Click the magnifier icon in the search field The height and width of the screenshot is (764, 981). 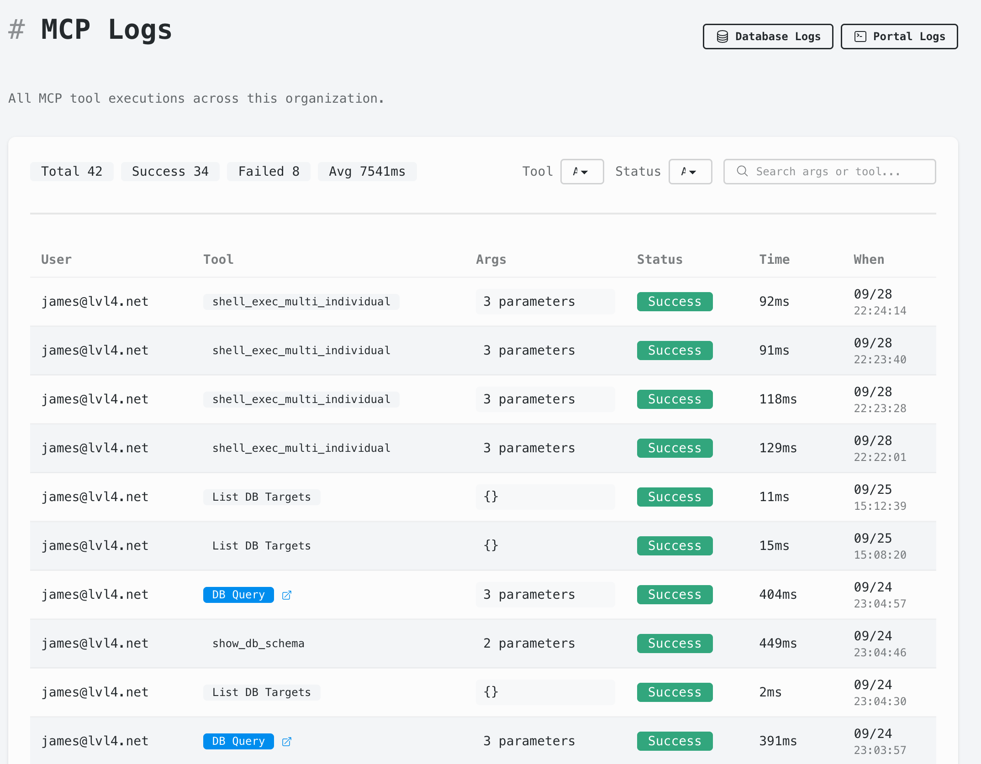click(x=742, y=171)
